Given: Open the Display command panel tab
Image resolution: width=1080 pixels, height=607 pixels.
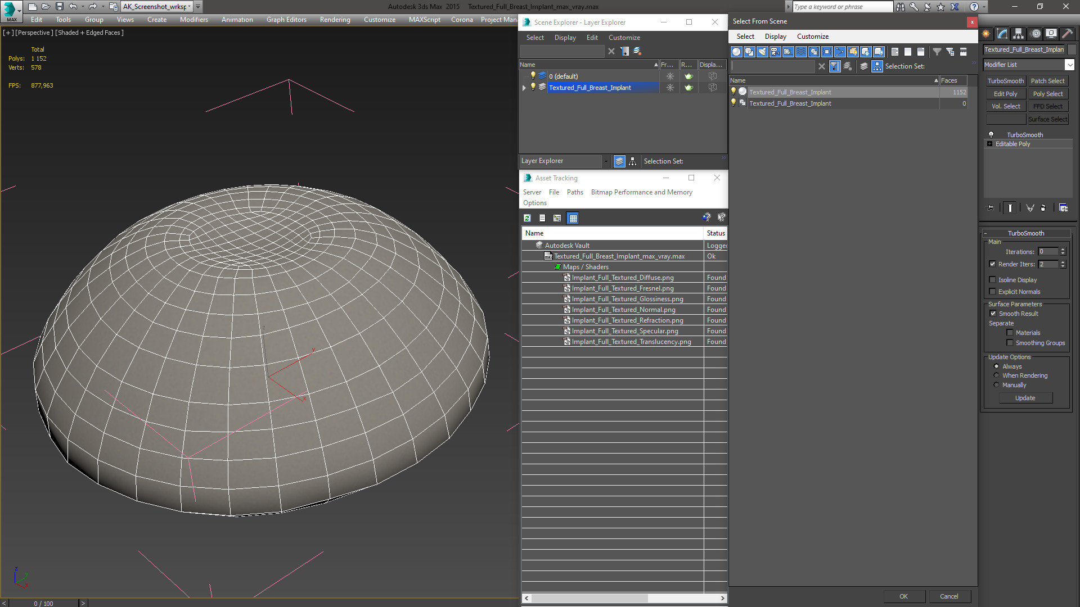Looking at the screenshot, I should point(1051,34).
